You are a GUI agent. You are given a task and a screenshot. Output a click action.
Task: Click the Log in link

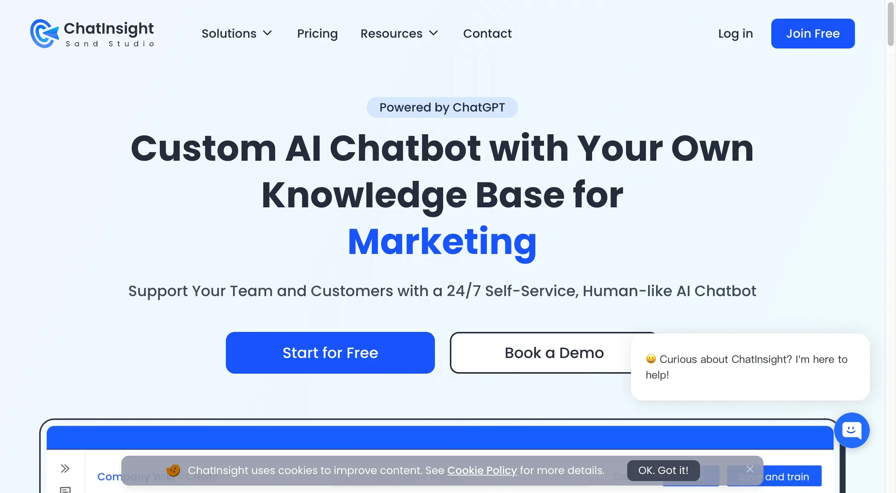coord(735,34)
